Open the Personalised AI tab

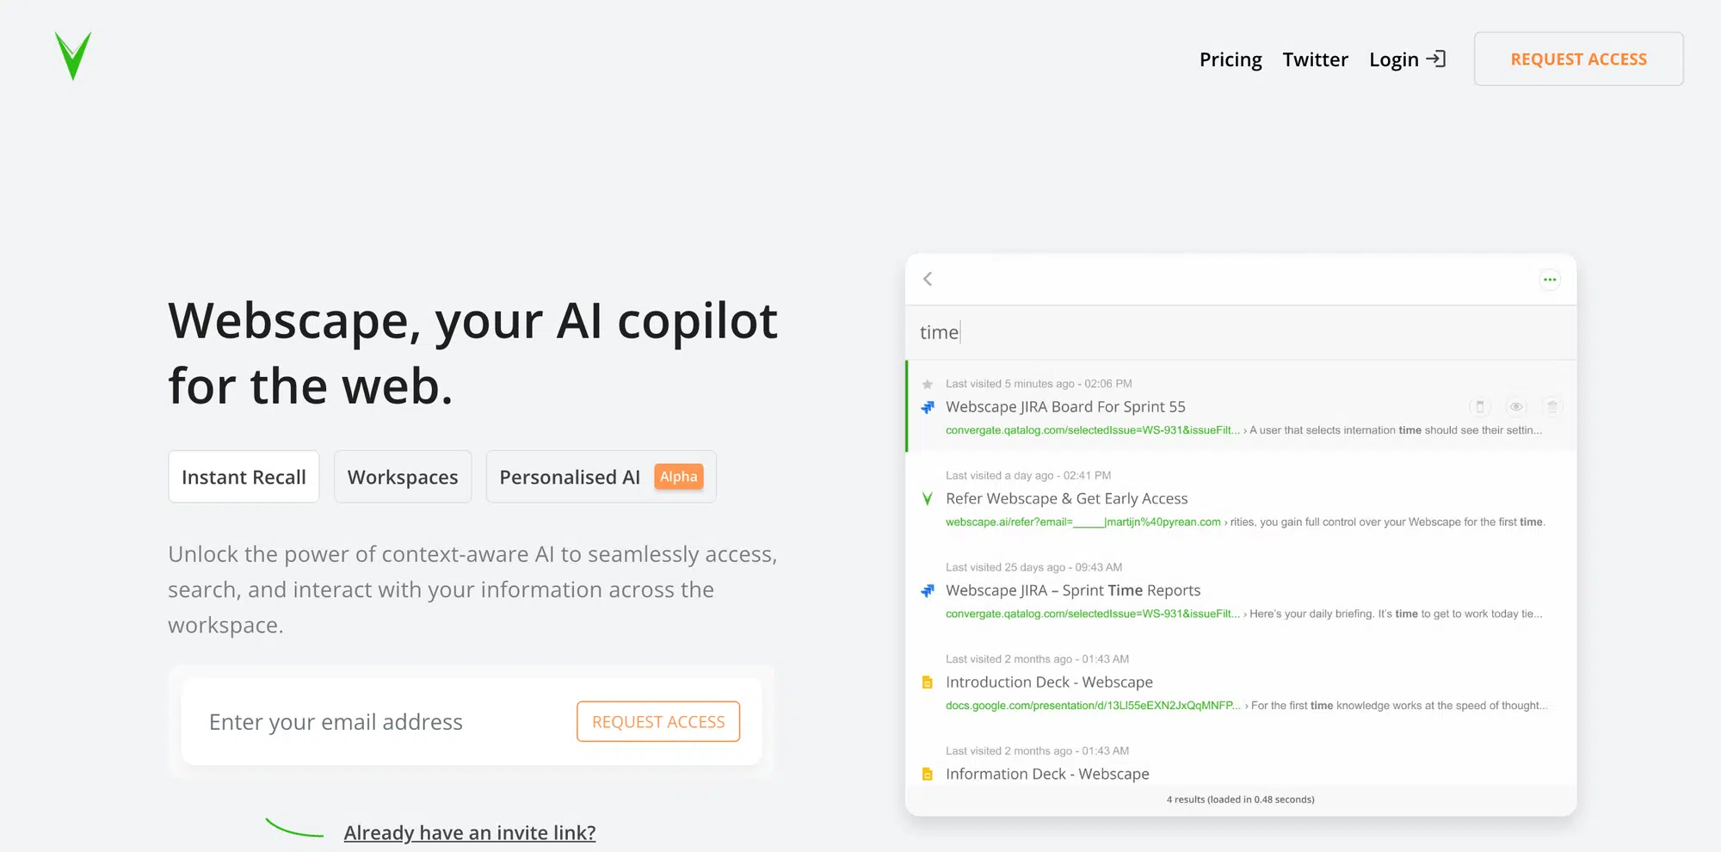click(601, 477)
